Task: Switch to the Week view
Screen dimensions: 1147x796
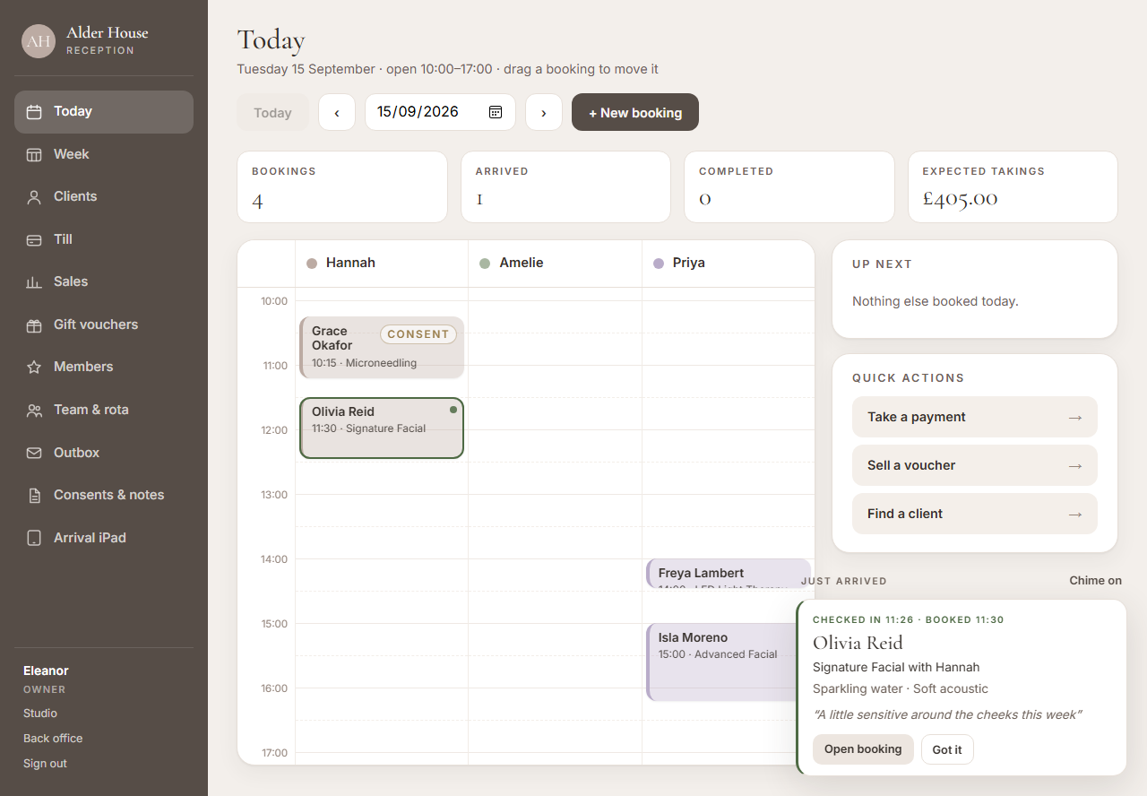Action: point(104,154)
